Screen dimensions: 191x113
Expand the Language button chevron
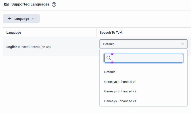(x=33, y=19)
